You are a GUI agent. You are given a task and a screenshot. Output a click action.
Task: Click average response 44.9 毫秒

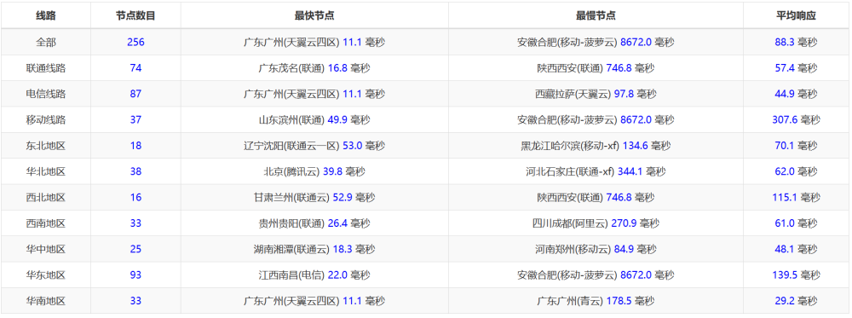(796, 94)
